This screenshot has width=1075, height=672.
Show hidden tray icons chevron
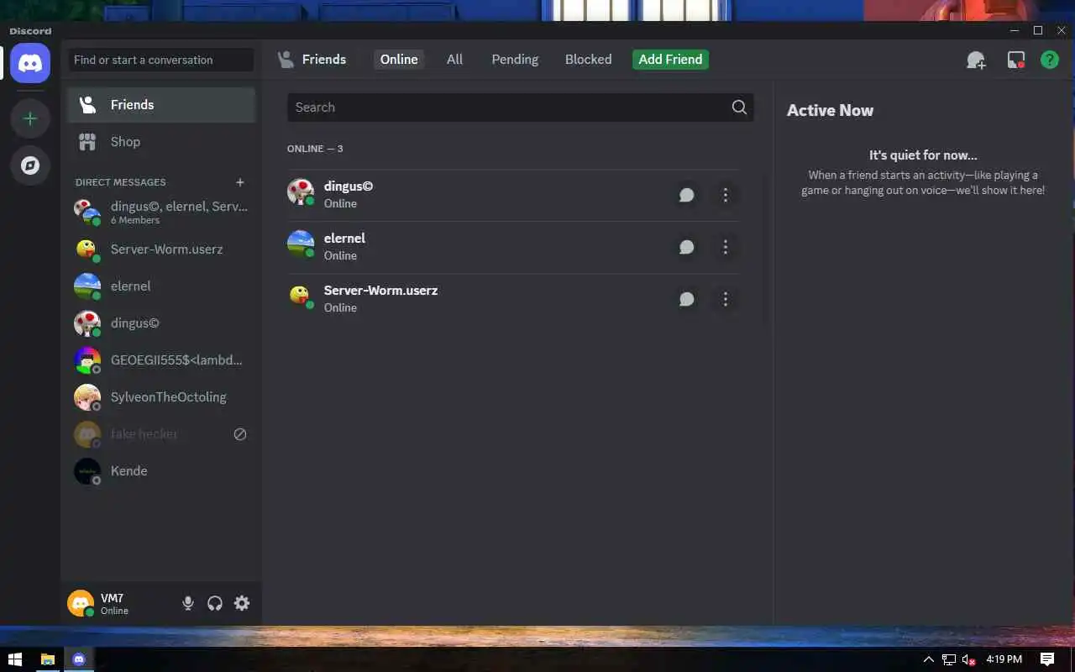click(928, 659)
